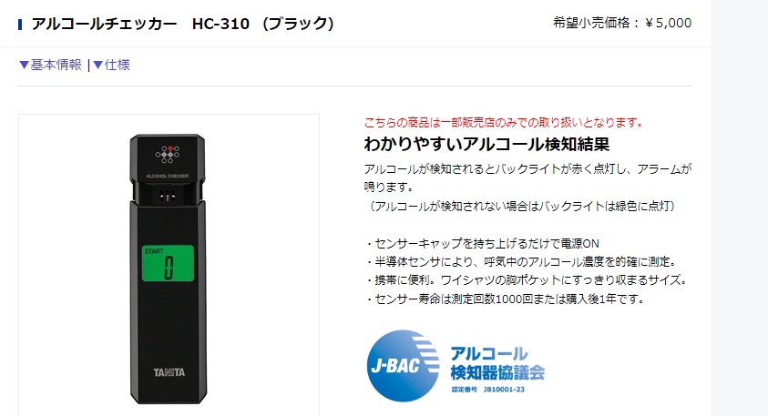The height and width of the screenshot is (416, 768).
Task: Click the sensor dot pattern icon on cap
Action: [x=168, y=154]
